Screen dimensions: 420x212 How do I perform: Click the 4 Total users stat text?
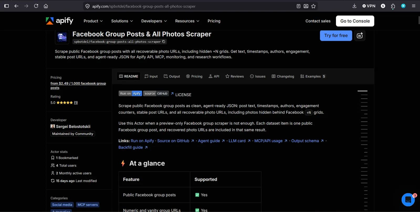66,166
